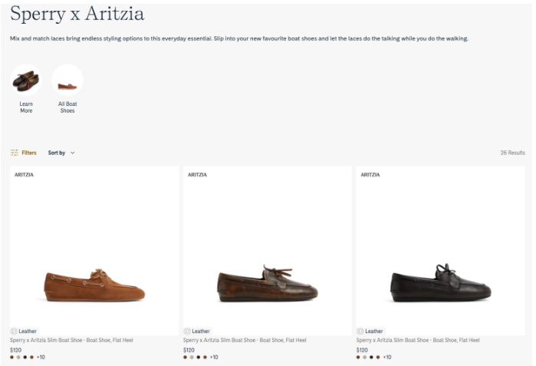This screenshot has height=366, width=536.
Task: Click Leather badge icon under tan suede shoe
Action: coord(14,331)
